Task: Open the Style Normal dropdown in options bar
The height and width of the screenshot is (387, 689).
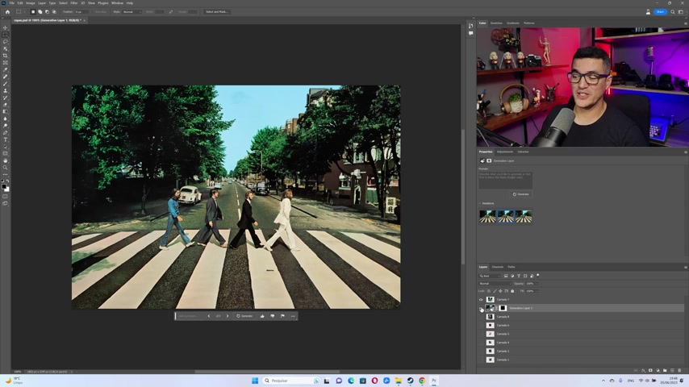Action: pos(132,12)
